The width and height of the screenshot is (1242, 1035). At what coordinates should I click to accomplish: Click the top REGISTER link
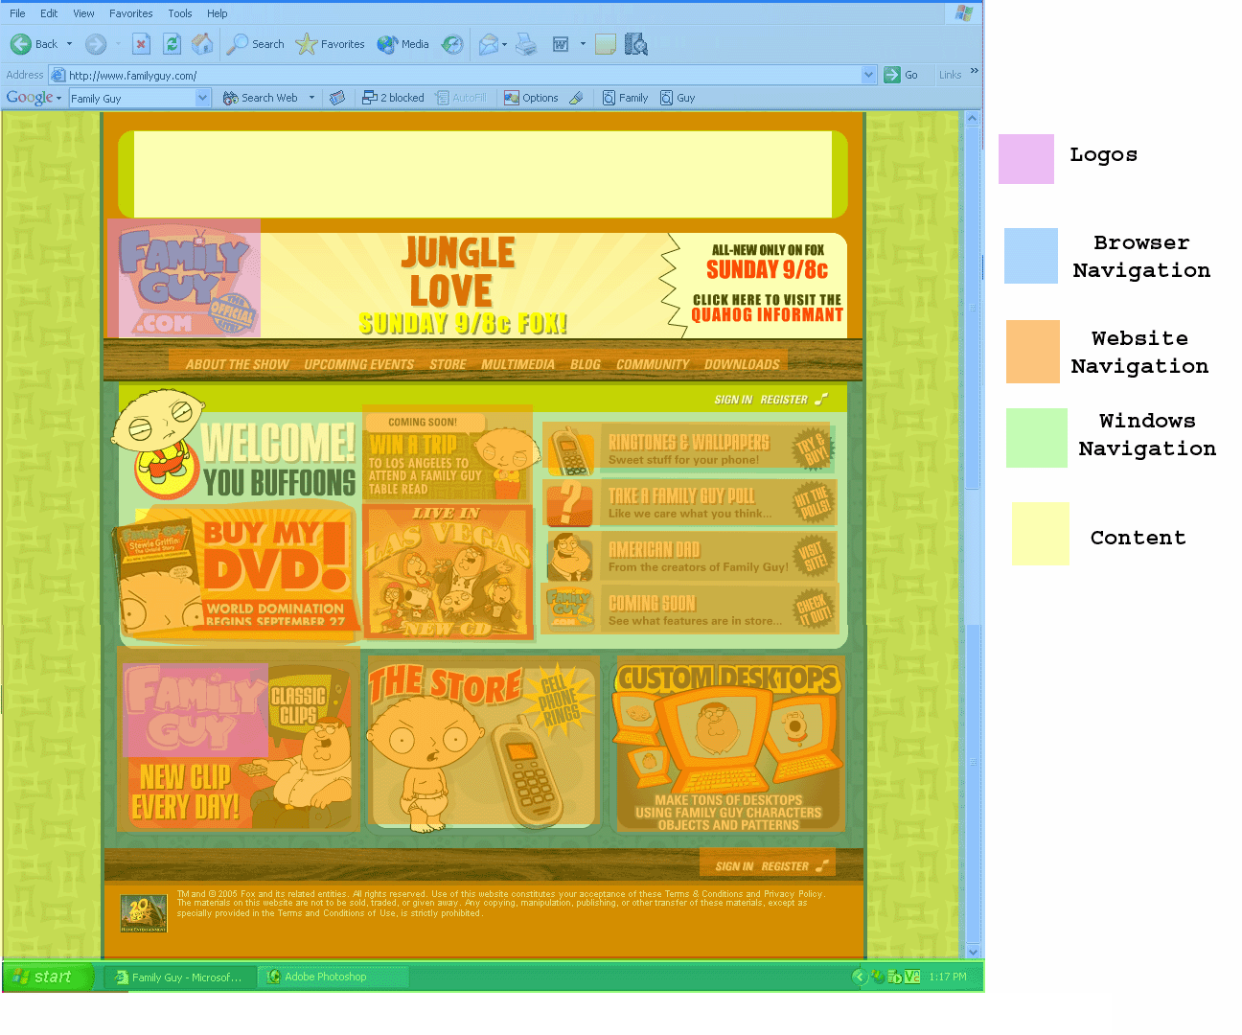784,400
